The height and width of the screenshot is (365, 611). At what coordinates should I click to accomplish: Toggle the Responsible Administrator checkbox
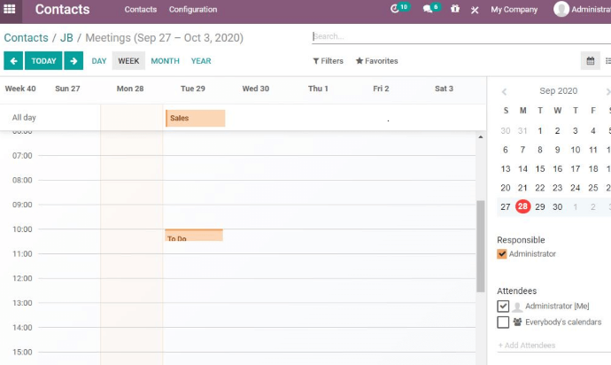point(502,254)
